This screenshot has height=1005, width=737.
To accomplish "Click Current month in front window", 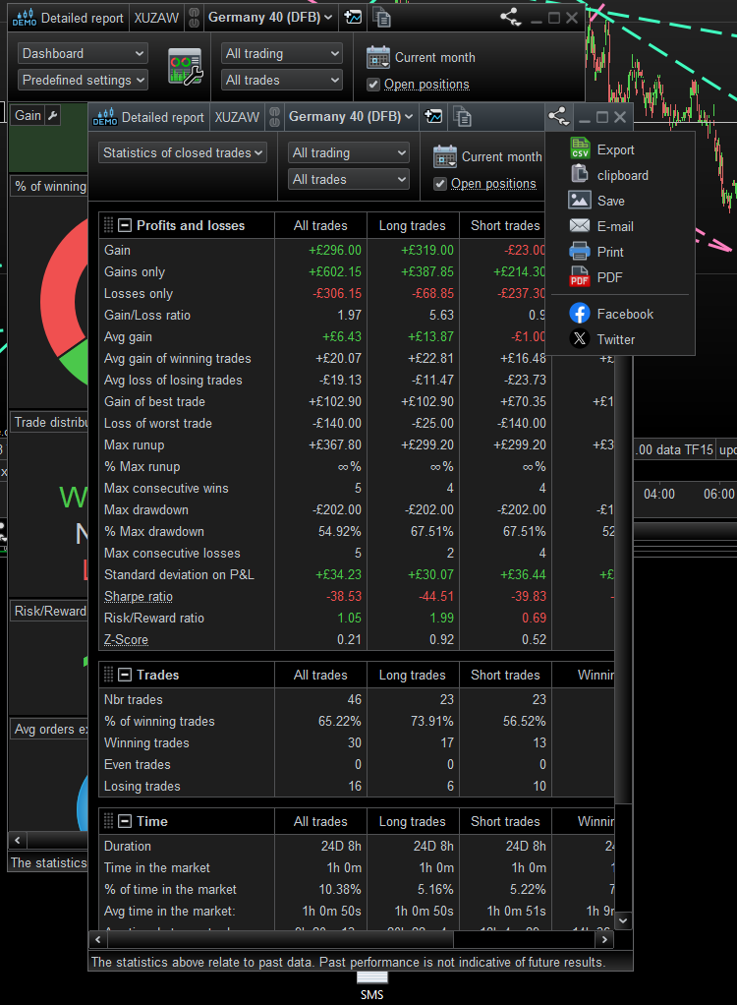I will (501, 157).
